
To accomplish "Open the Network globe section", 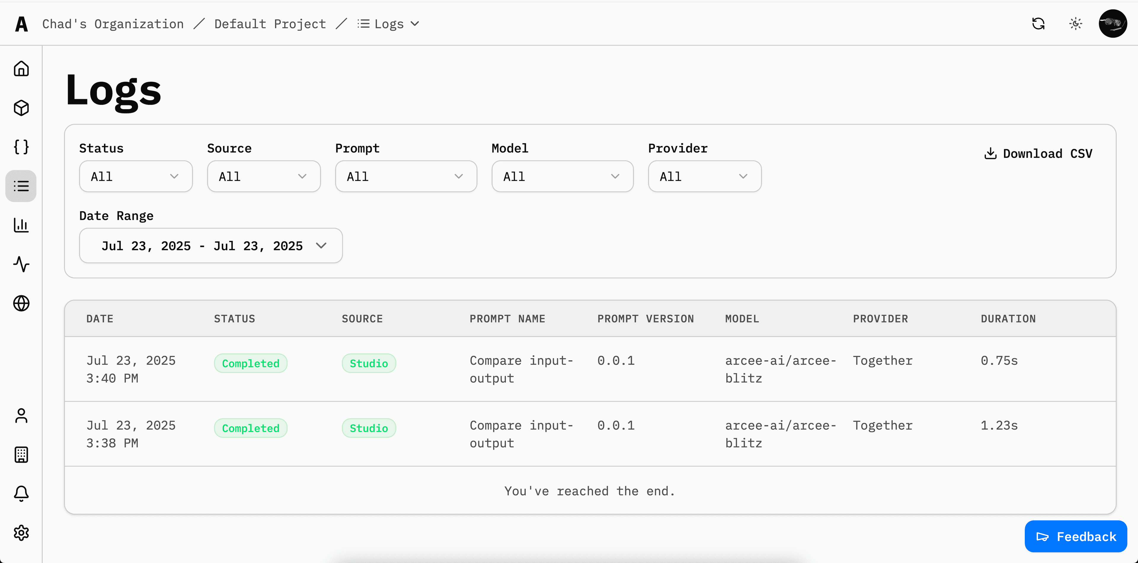I will 21,303.
